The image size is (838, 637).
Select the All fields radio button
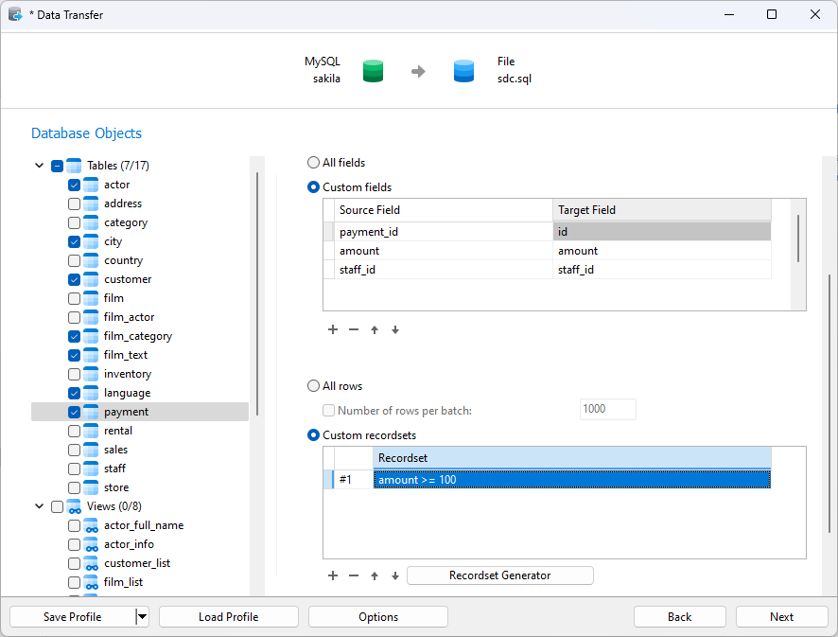[313, 163]
